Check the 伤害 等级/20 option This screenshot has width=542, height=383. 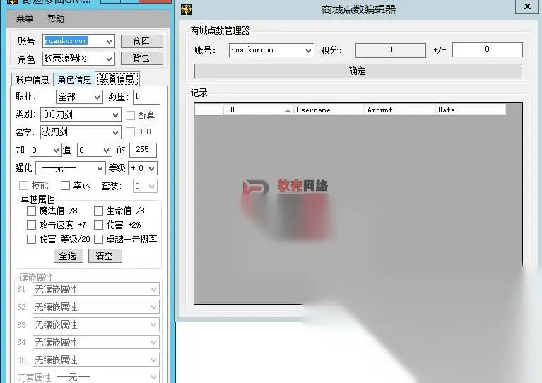tap(32, 240)
